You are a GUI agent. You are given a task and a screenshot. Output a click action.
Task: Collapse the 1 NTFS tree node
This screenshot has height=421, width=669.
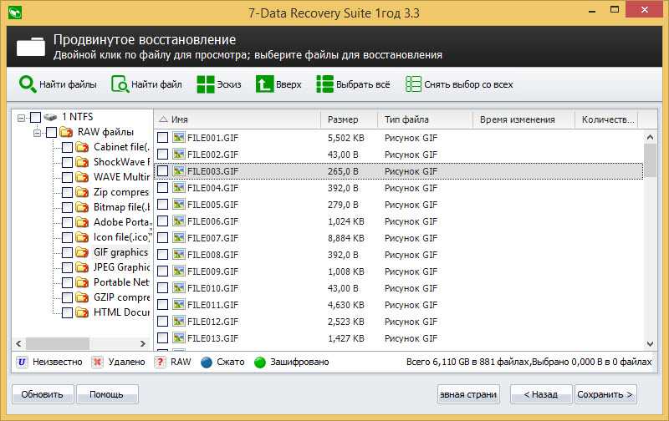[22, 118]
